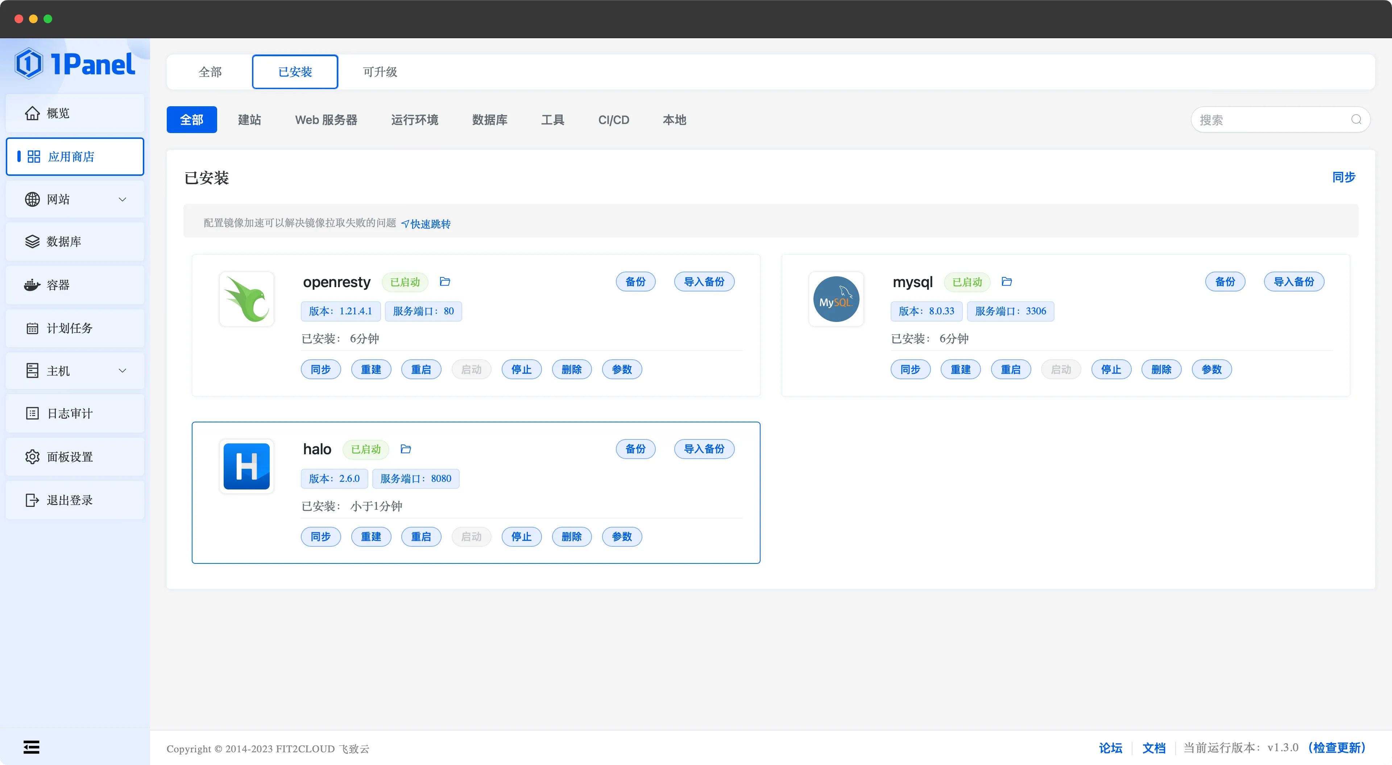The width and height of the screenshot is (1392, 765).
Task: Click the 检查更新 check update link
Action: [1337, 748]
